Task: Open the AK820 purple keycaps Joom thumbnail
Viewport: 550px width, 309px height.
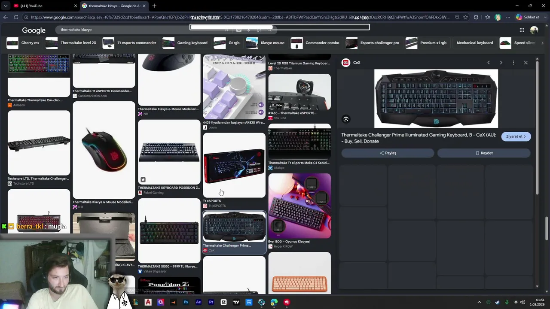Action: coord(234,87)
